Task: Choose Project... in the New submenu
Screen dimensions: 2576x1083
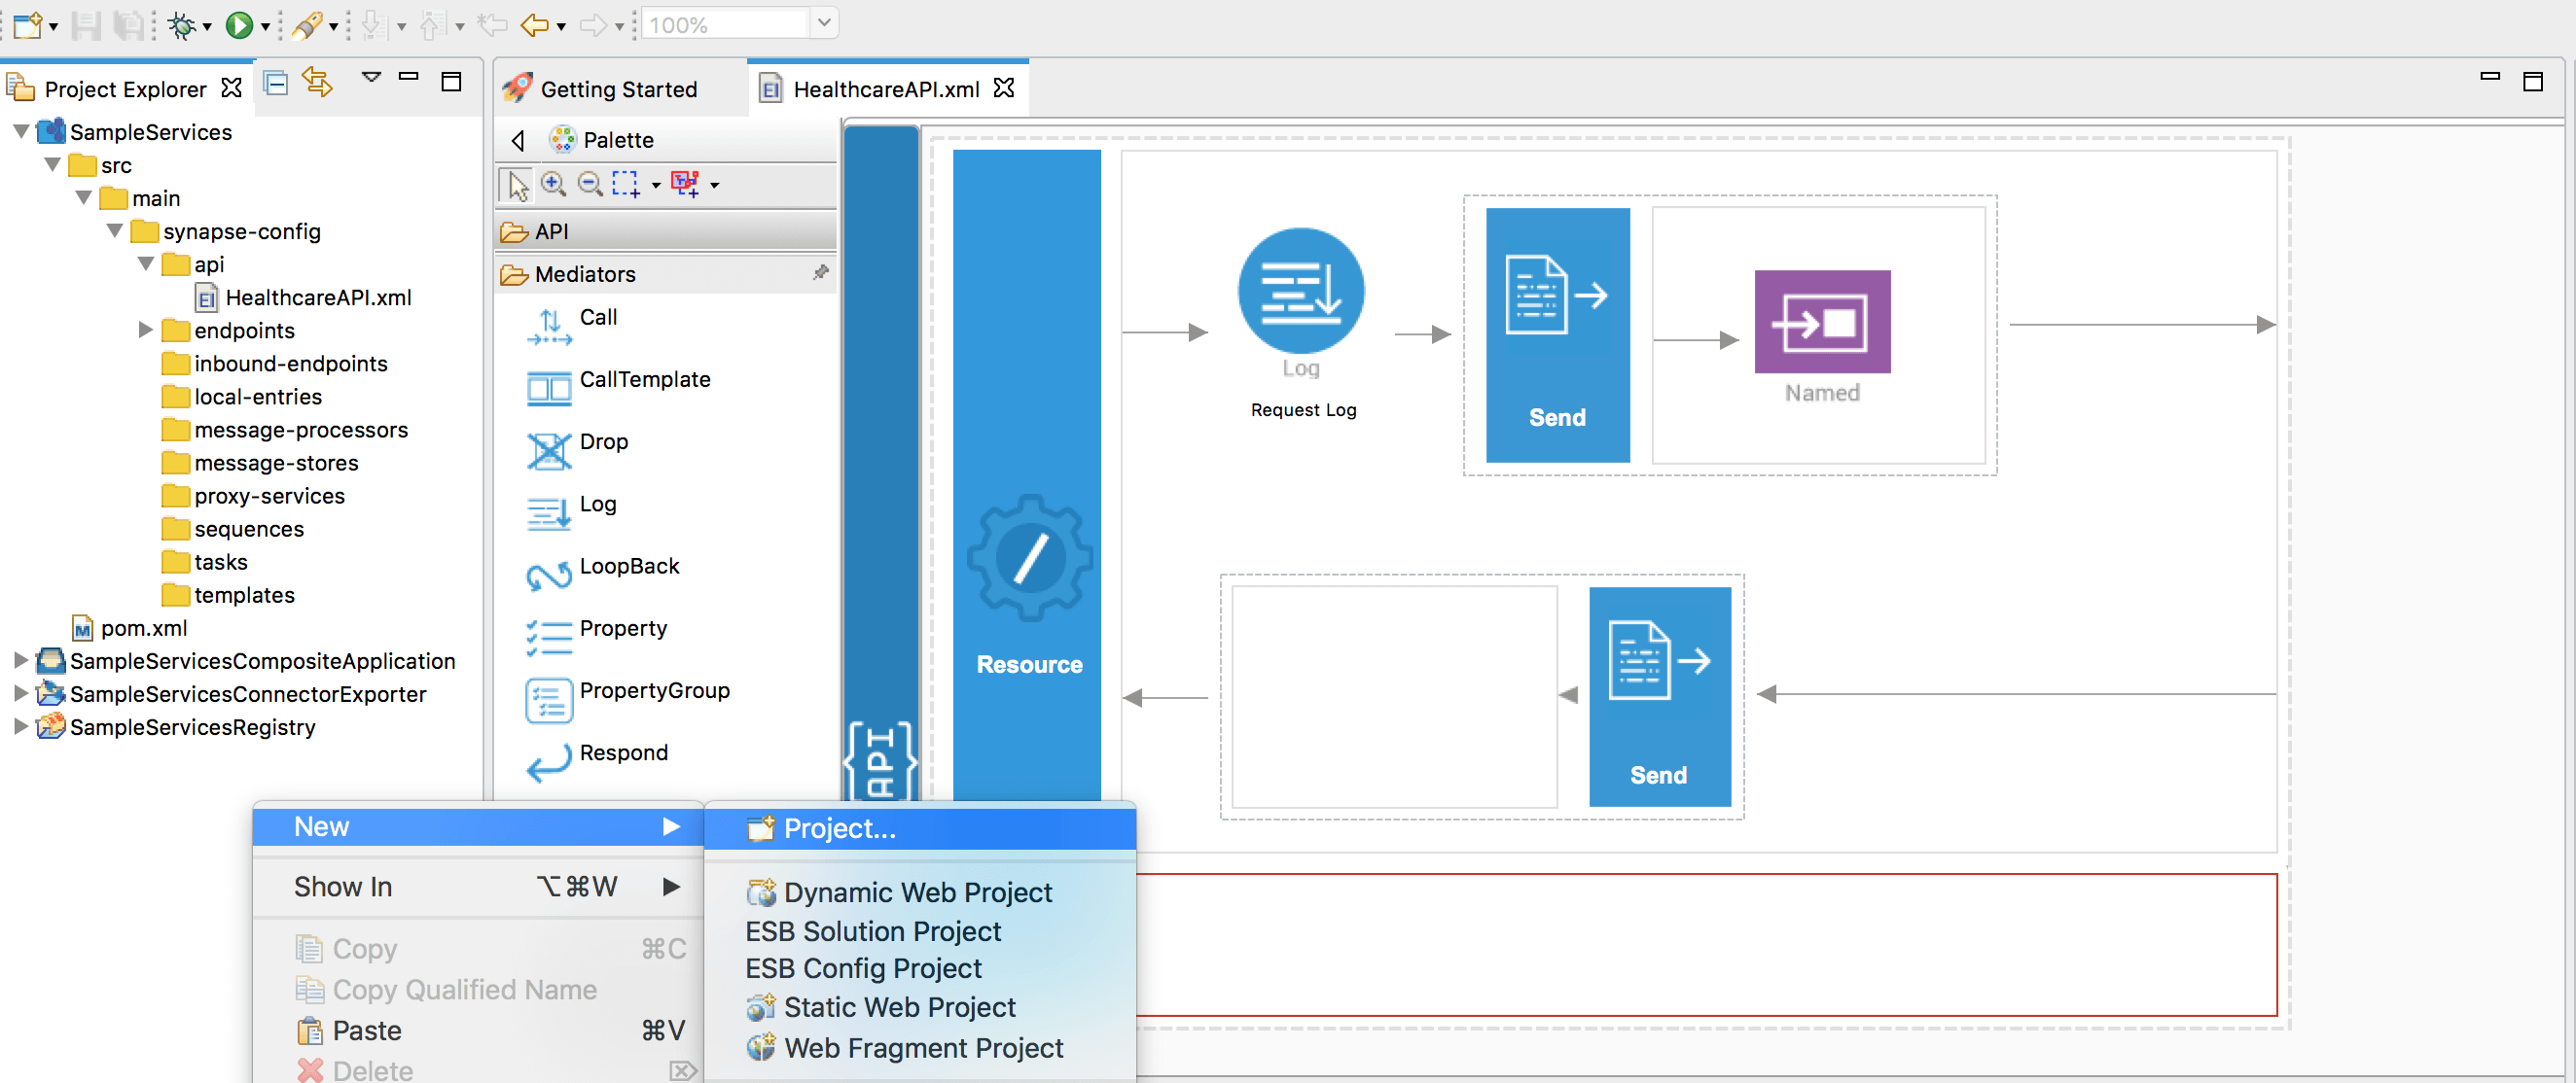Action: tap(920, 828)
